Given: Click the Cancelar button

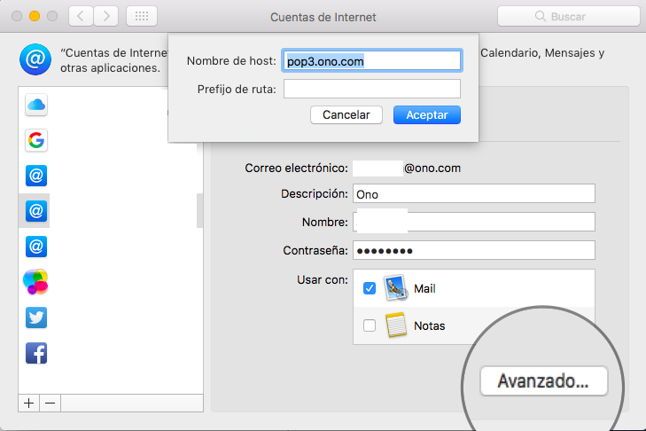Looking at the screenshot, I should (x=346, y=114).
